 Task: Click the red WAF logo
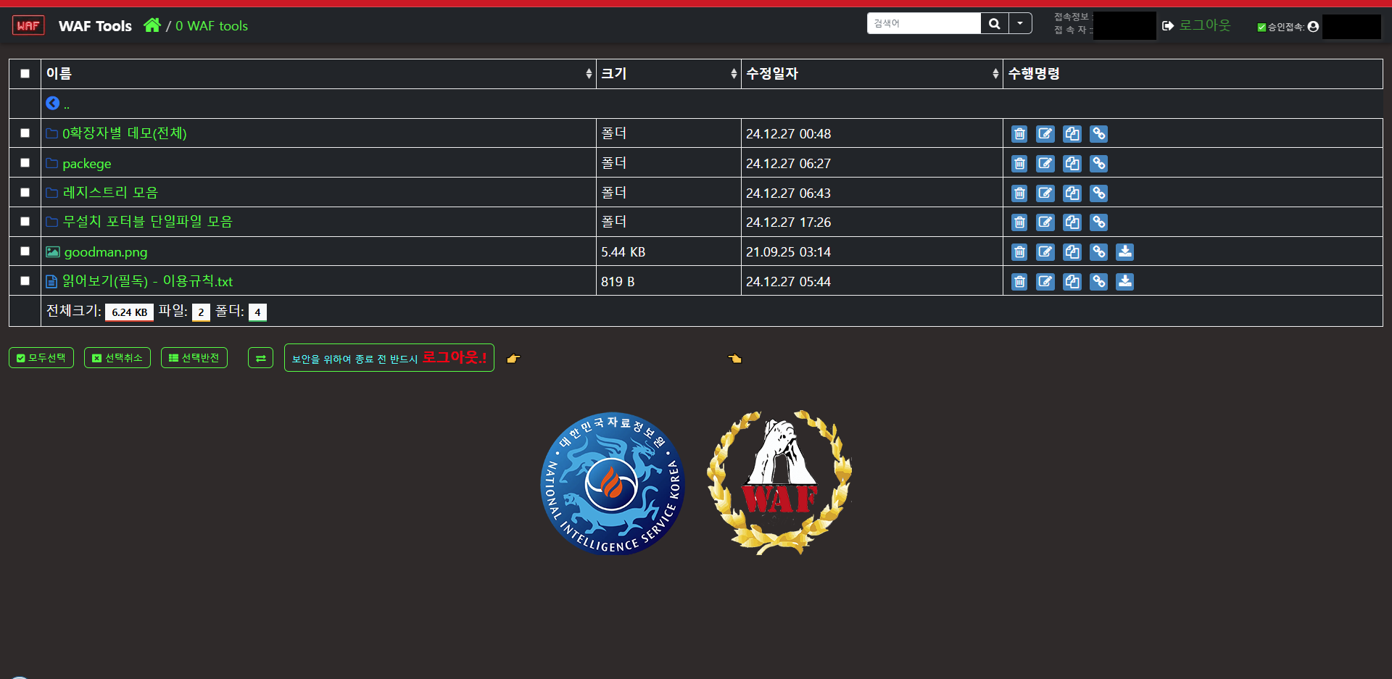(x=28, y=25)
